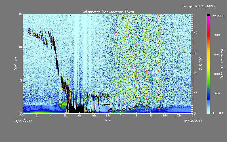Click the 2: hour tick label
This screenshot has height=142, width=227.
tap(37, 116)
